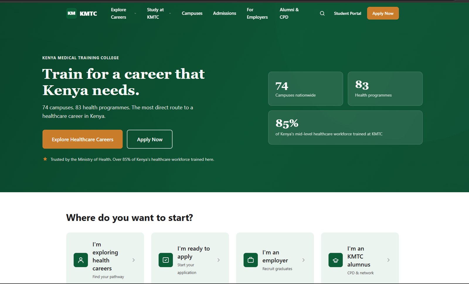Open the Student Portal link
Screen dimensions: 469x284
tap(347, 13)
